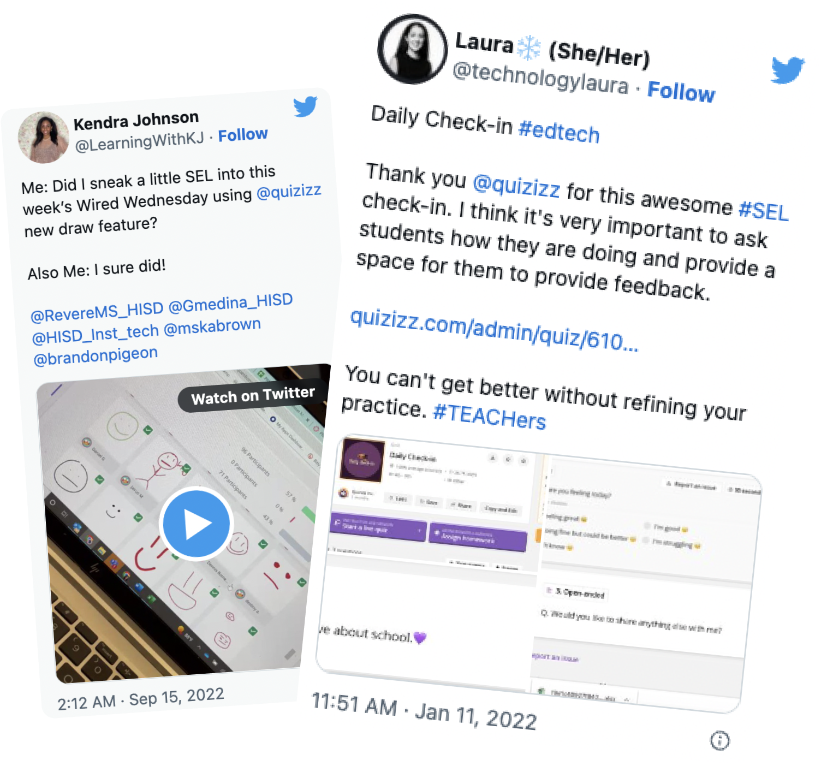
Task: Open Kendra Johnson's profile picture
Action: coord(44,138)
